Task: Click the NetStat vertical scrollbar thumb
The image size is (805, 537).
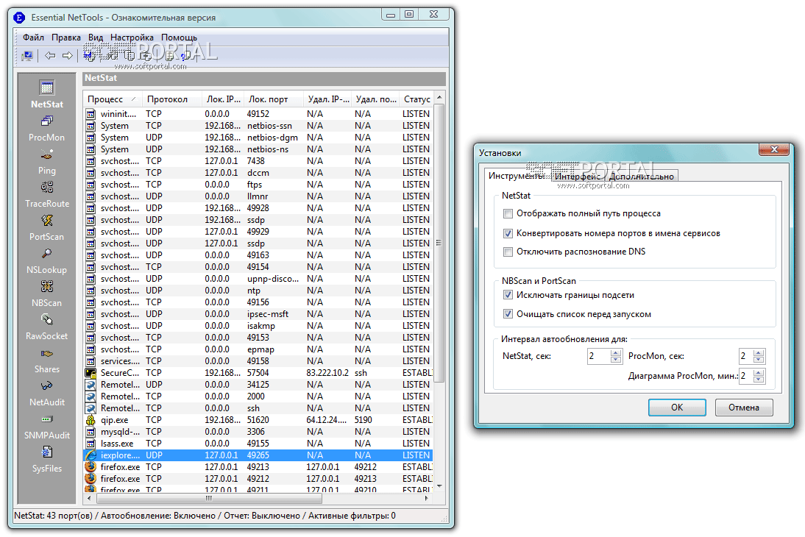Action: (x=439, y=243)
